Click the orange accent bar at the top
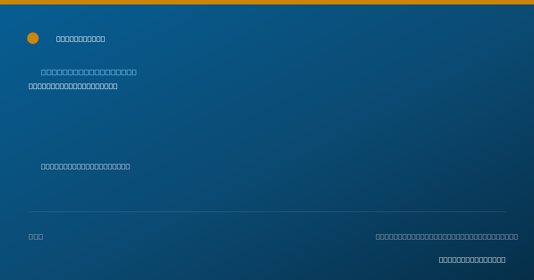This screenshot has width=534, height=280. click(x=267, y=2)
